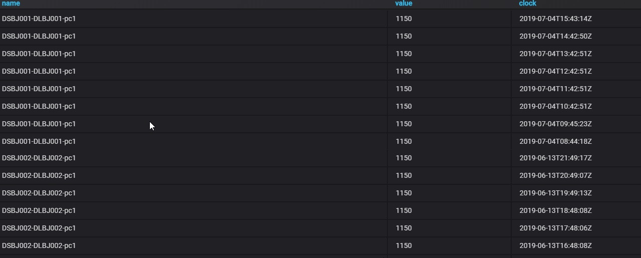
Task: Select timestamp 2019-07-04T12:42:51Z
Action: point(555,72)
